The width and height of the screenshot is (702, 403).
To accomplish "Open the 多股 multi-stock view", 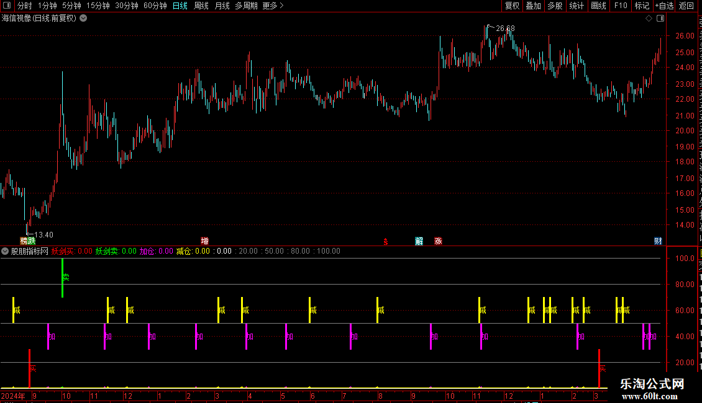I will 555,6.
